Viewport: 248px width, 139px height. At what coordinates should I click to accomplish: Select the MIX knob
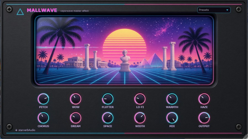click(x=172, y=118)
